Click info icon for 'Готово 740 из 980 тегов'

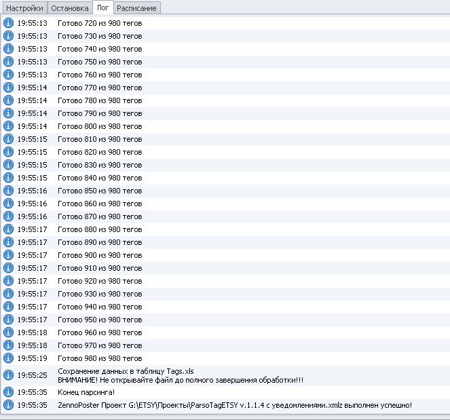point(8,49)
